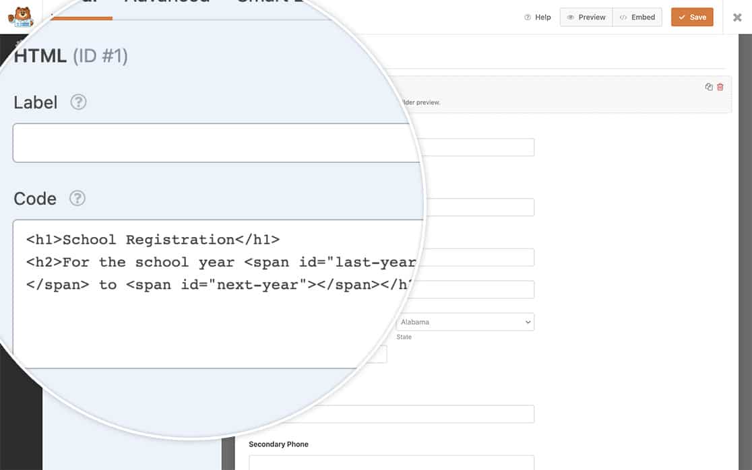Click the code brackets icon on Embed
Screen dimensions: 752x470
click(623, 17)
